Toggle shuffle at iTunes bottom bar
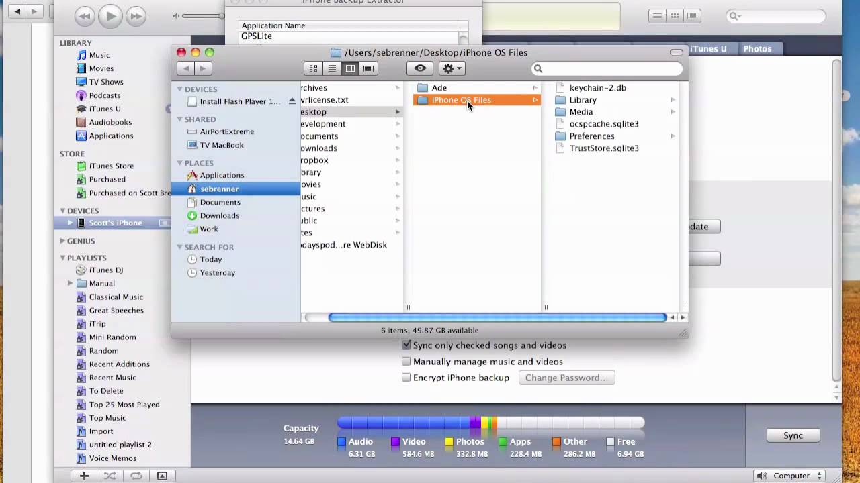 click(x=110, y=476)
